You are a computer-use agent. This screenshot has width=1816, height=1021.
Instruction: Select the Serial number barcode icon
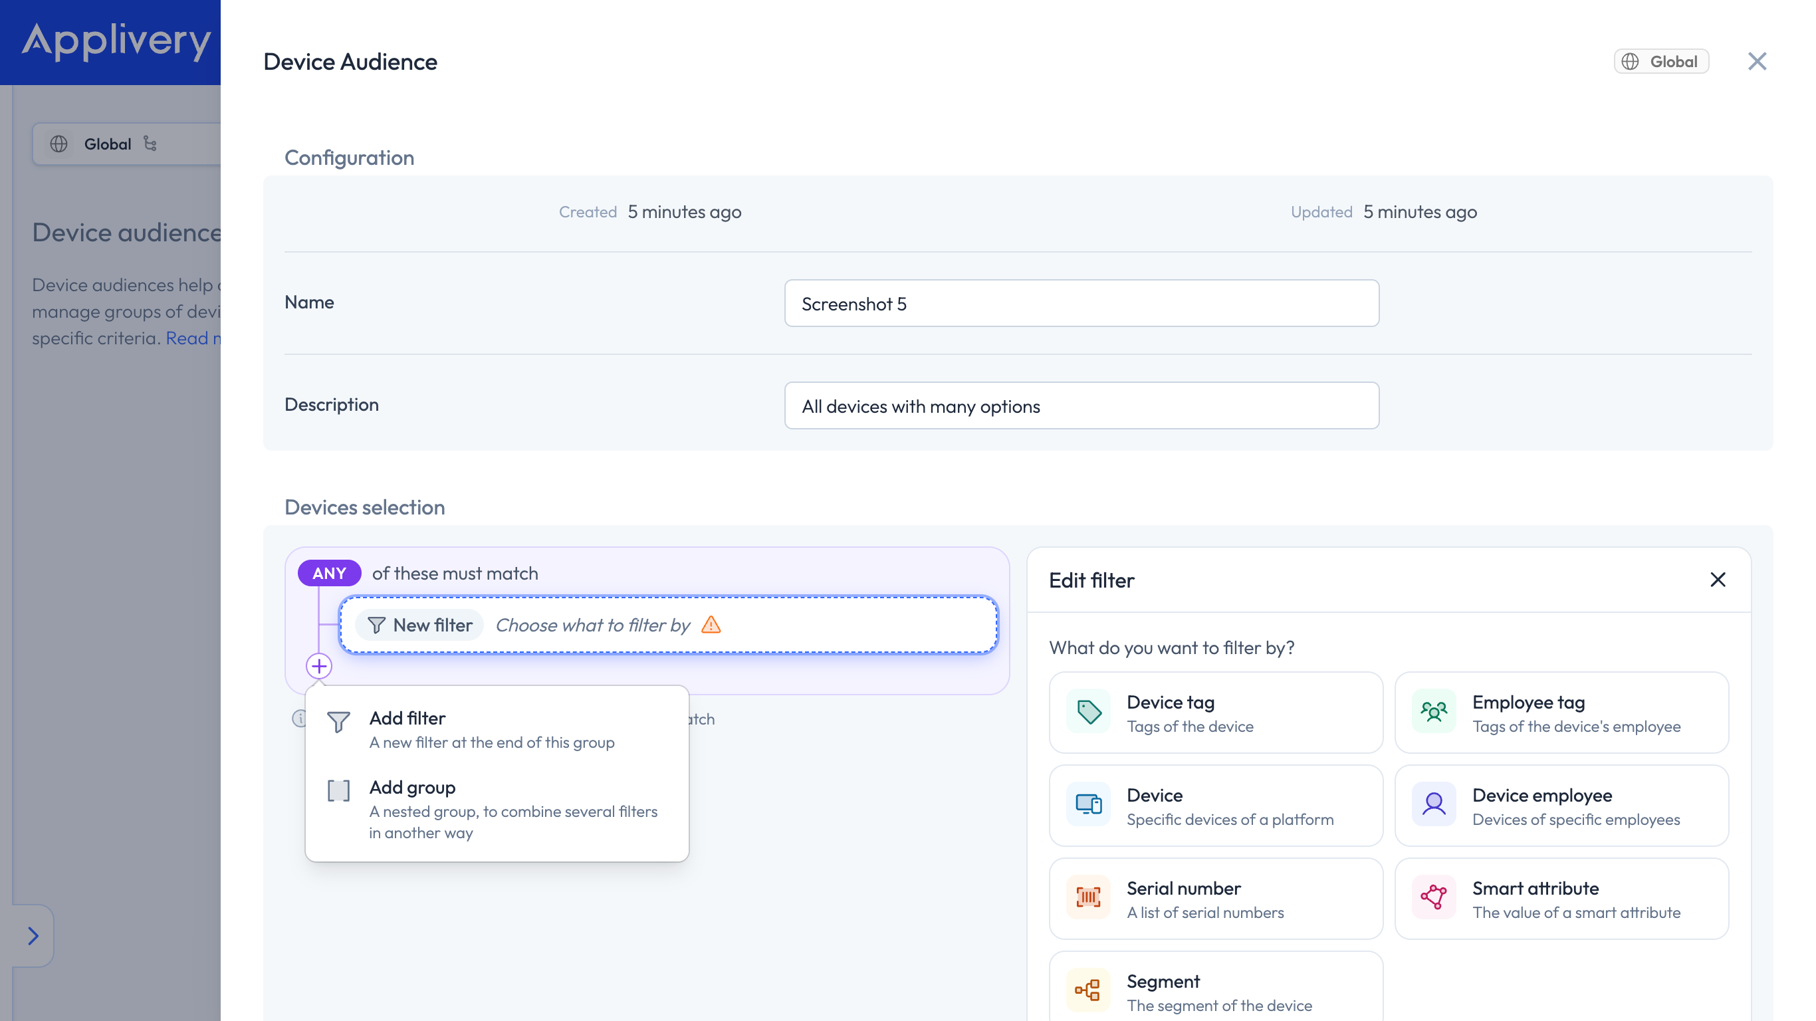[x=1089, y=897]
